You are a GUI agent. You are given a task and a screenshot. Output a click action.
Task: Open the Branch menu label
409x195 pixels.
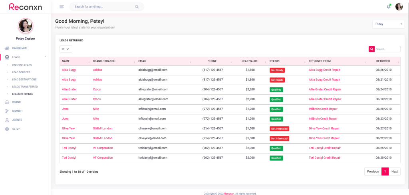pos(17,111)
